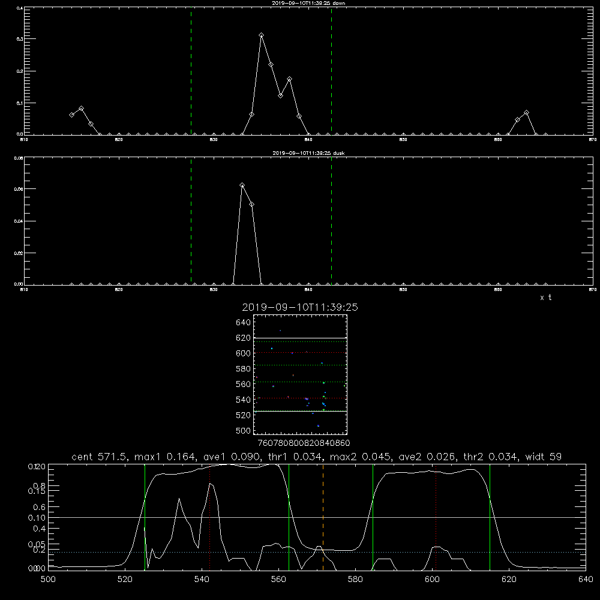Click the '0.2' y-axis label in dawn plot
The image size is (600, 600).
pos(20,71)
